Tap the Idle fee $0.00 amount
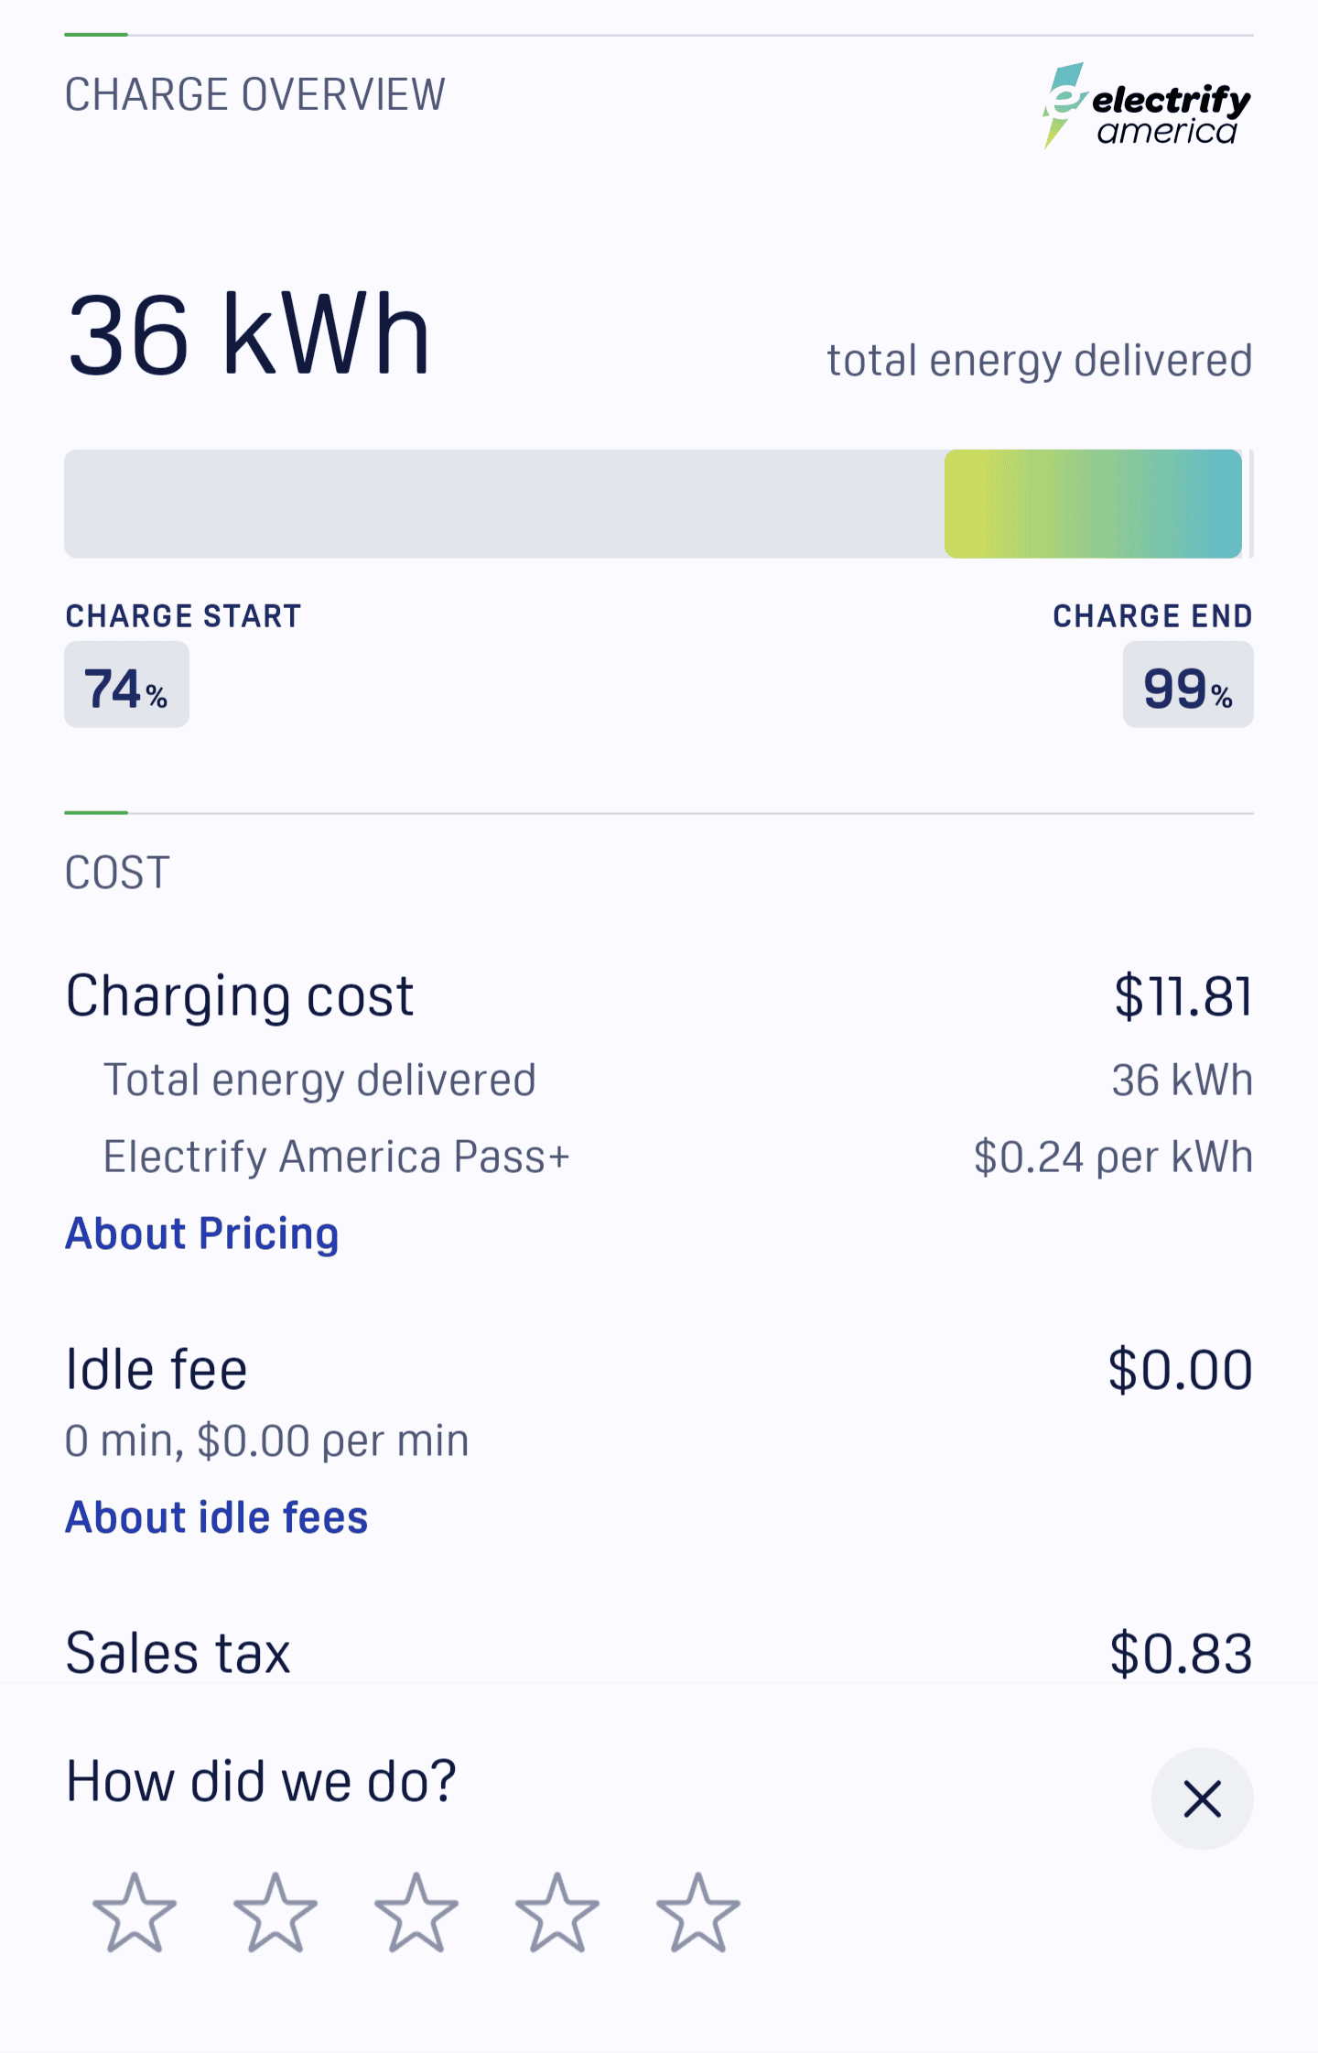 pyautogui.click(x=1181, y=1370)
